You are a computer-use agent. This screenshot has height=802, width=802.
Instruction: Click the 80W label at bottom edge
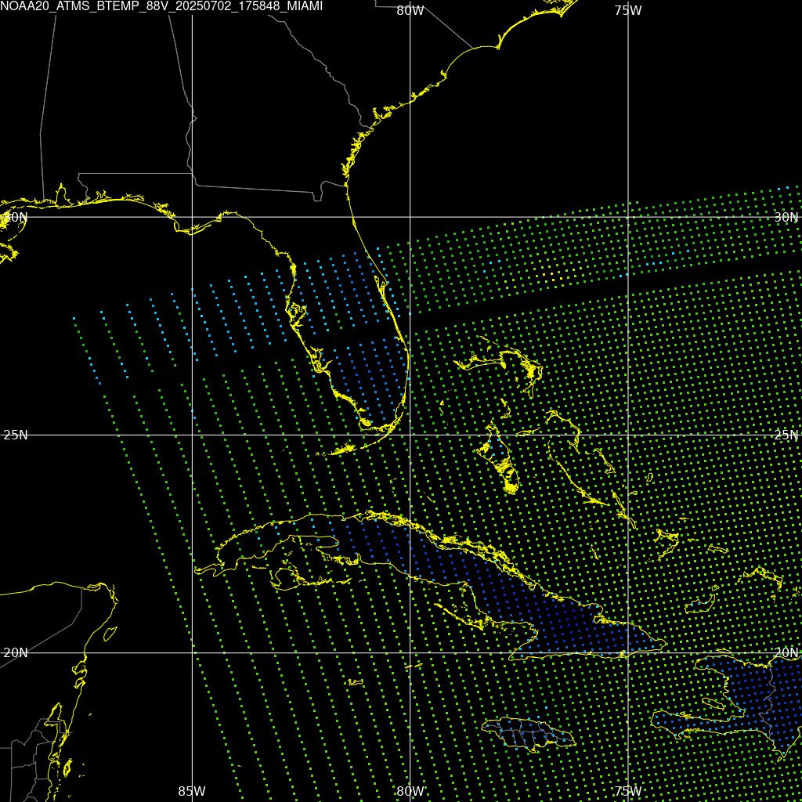pos(410,791)
